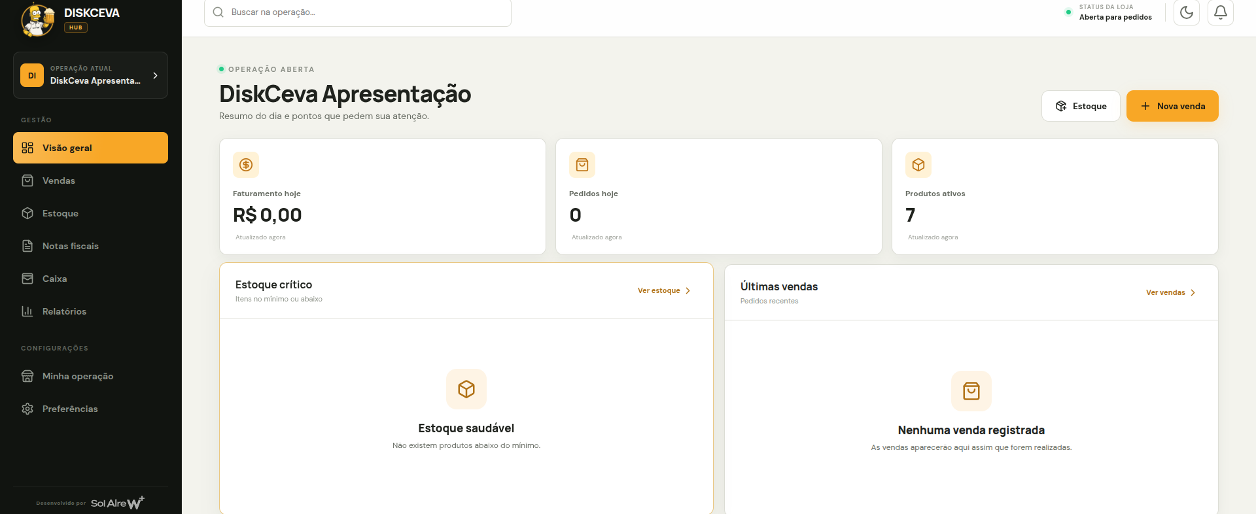Click the DiskCeva mascot logo
The width and height of the screenshot is (1256, 514).
[x=38, y=20]
